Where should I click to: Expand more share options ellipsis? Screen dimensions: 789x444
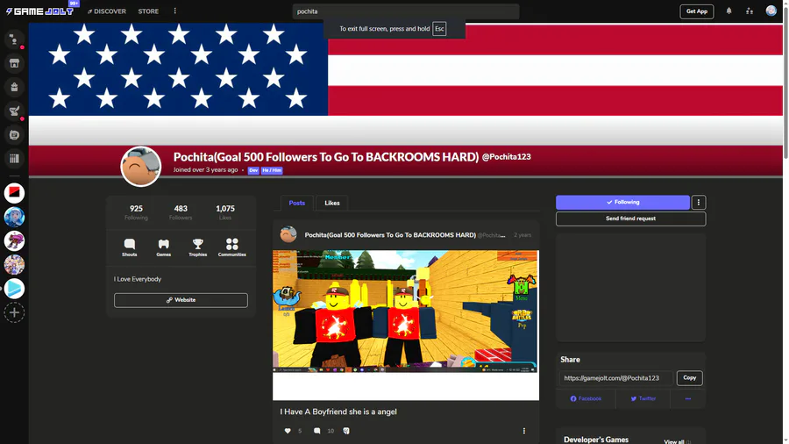coord(688,398)
